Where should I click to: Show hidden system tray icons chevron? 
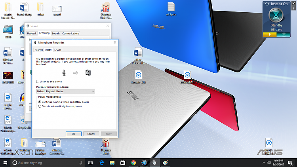coord(263,163)
